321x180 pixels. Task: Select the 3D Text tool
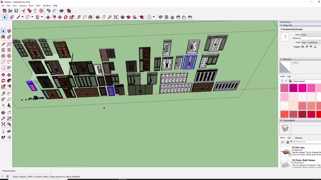pyautogui.click(x=9, y=105)
